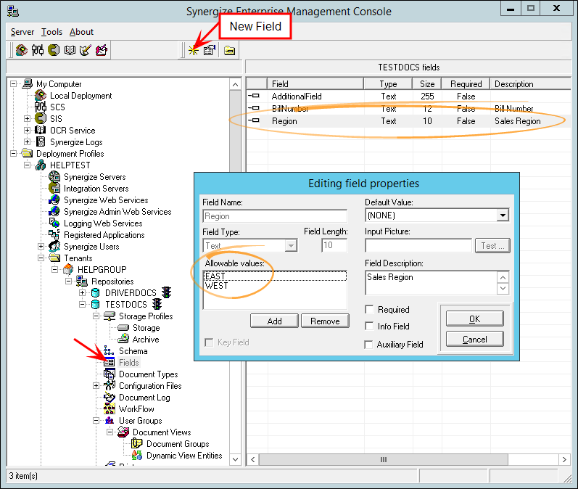Click the horizontal scrollbar thumb in fields list
578x489 pixels.
click(384, 459)
